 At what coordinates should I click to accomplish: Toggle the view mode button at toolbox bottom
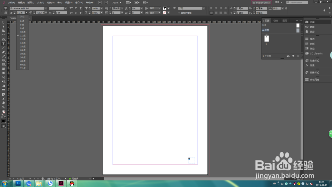pos(3,127)
